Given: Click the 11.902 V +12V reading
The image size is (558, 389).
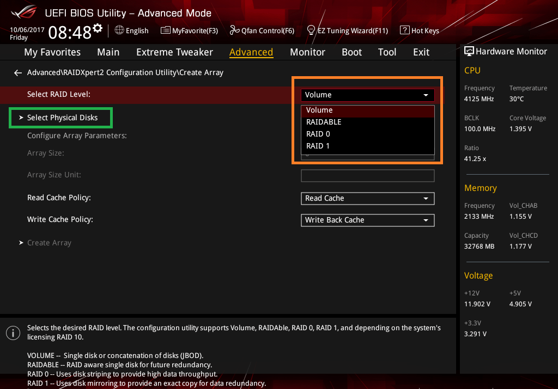Looking at the screenshot, I should [477, 304].
